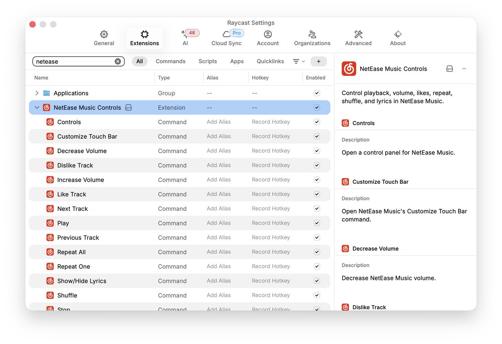Click the Hotkey column header

point(260,78)
